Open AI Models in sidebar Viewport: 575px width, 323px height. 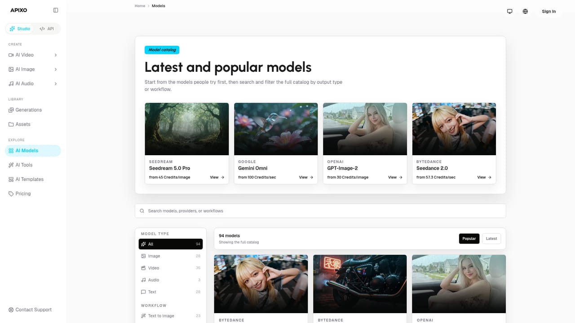[33, 151]
